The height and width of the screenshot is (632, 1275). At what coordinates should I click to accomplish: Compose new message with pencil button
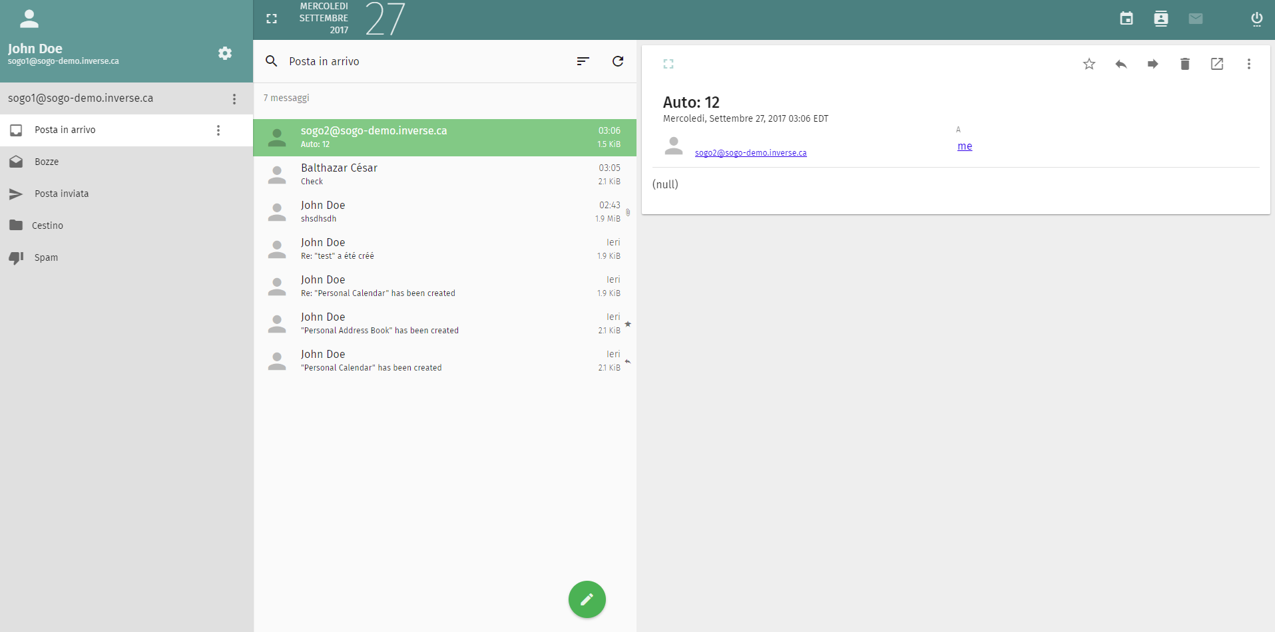pyautogui.click(x=587, y=599)
